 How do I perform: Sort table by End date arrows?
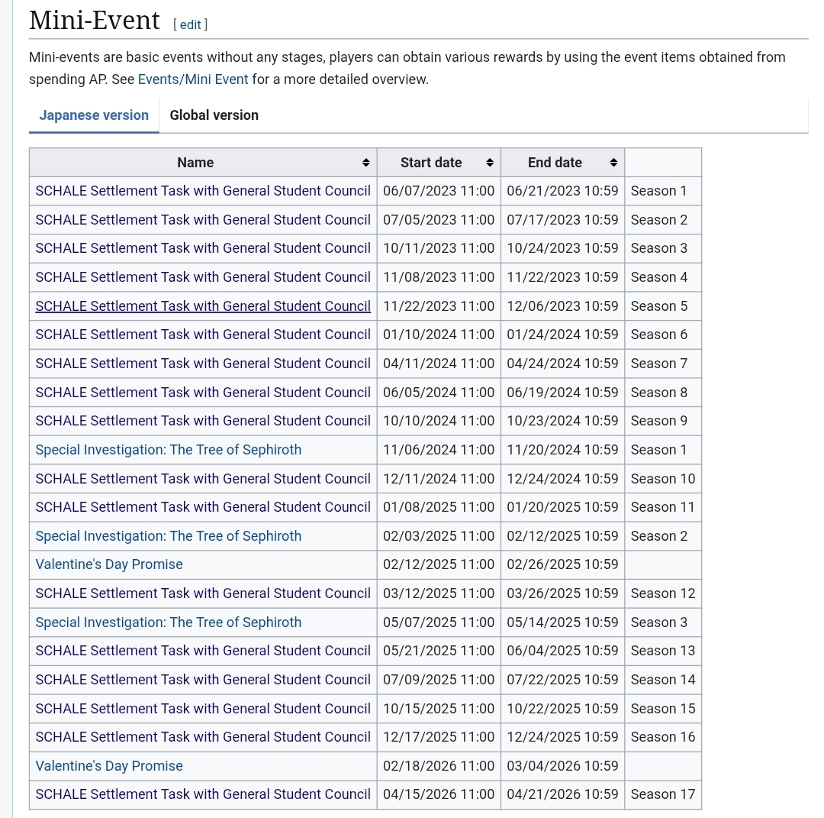tap(613, 163)
